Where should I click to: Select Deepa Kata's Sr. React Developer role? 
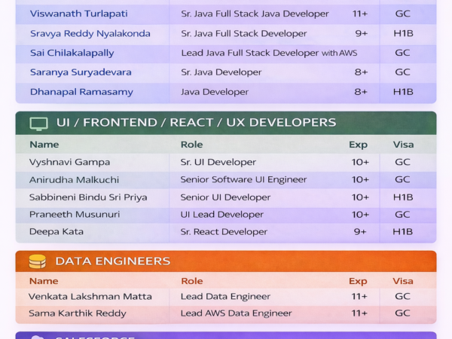click(x=224, y=232)
